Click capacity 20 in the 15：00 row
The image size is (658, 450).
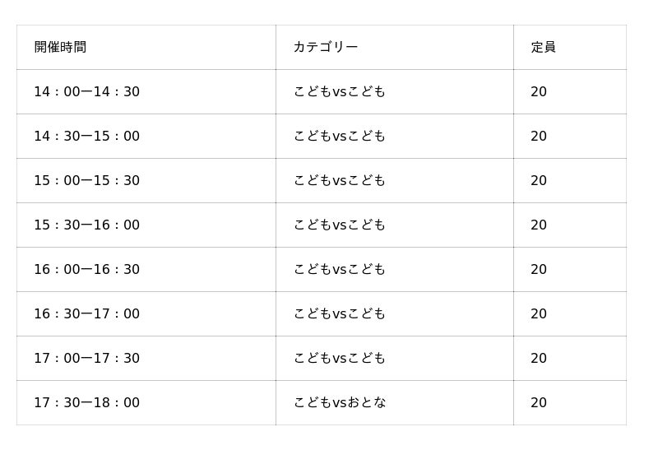tap(539, 181)
